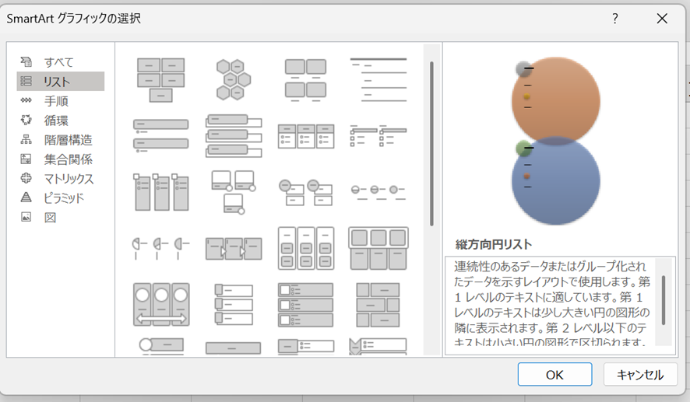The width and height of the screenshot is (690, 402).
Task: Click the 循環 cycle icon
Action: pyautogui.click(x=26, y=121)
